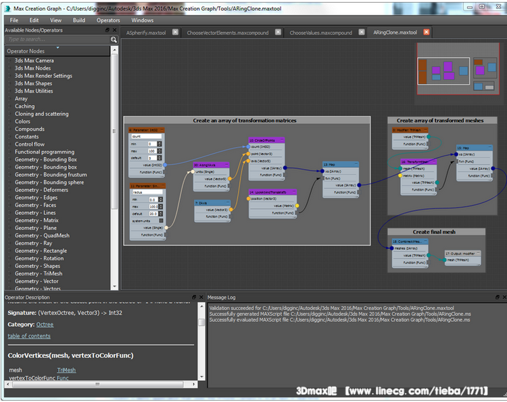507x402 pixels.
Task: Expand the Cloning and scattering category
Action: [x=41, y=114]
